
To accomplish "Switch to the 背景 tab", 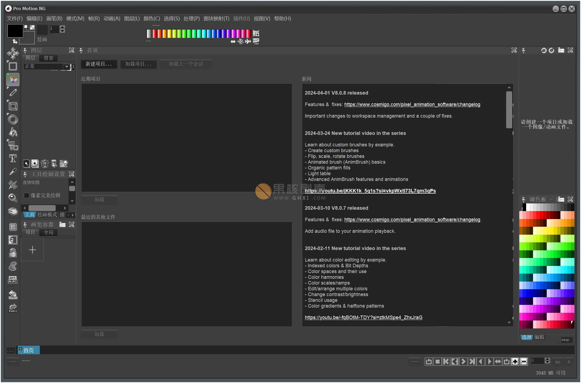I will coord(49,58).
